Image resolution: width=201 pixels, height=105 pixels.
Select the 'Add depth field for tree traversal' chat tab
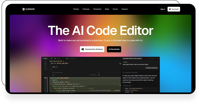coord(132,59)
